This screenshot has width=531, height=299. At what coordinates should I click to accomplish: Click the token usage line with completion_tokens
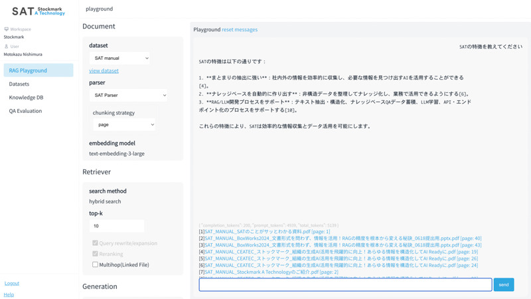pyautogui.click(x=269, y=225)
